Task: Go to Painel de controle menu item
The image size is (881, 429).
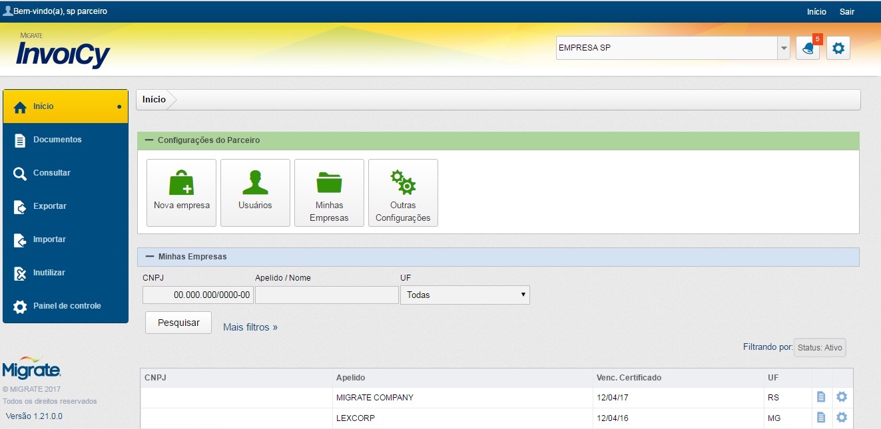Action: tap(67, 306)
